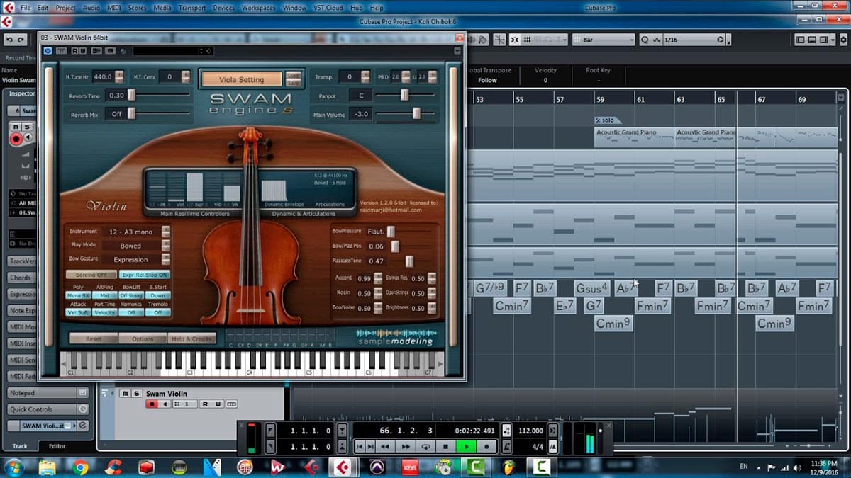Solo the Swam Violin track in lane

pyautogui.click(x=136, y=394)
